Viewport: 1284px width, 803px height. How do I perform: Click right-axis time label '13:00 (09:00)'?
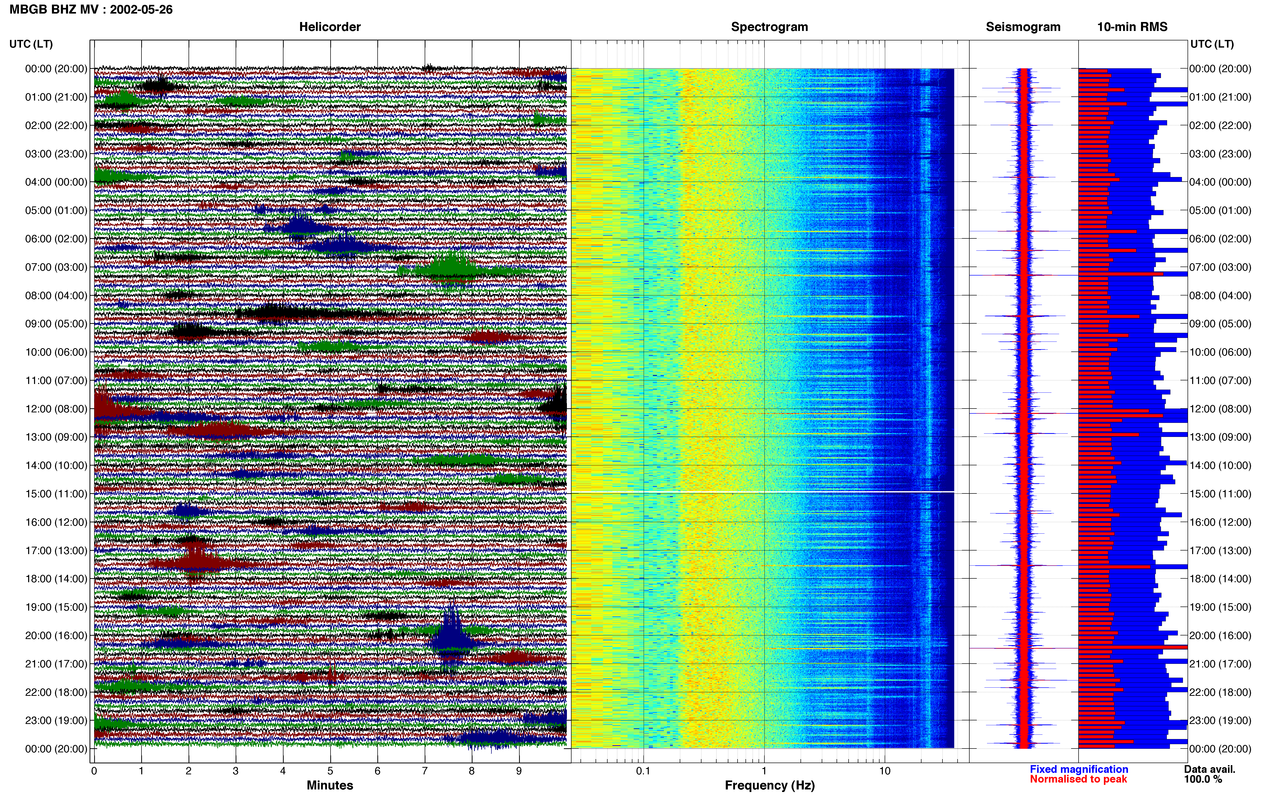[1220, 437]
